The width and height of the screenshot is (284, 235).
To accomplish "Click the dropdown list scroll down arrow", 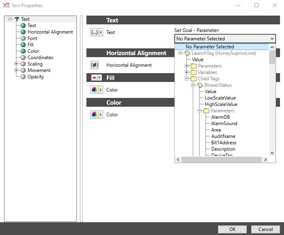I will click(272, 153).
